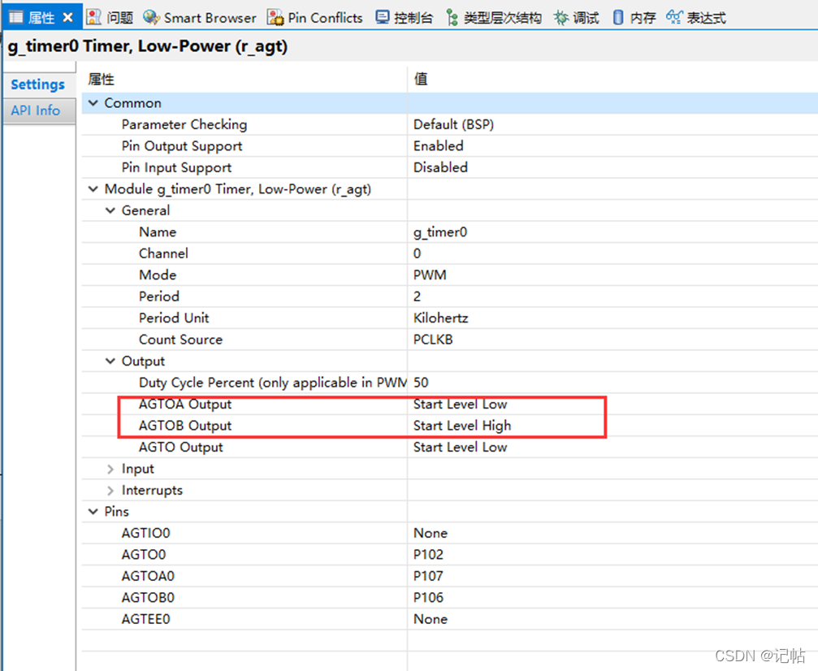Screen dimensions: 818x671
Task: Select the AGTO Output property label
Action: pos(180,447)
